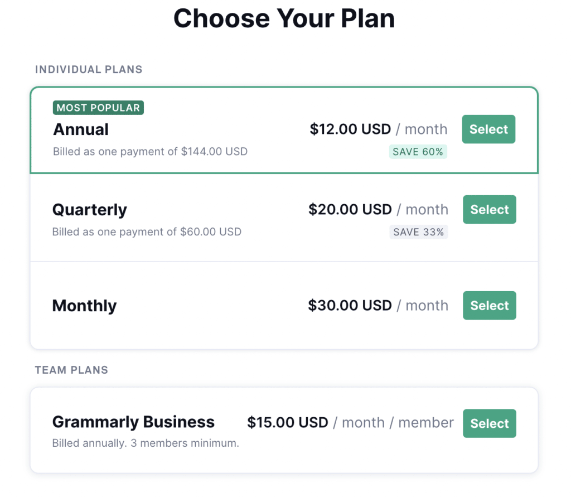Click the $144.00 USD billing note
This screenshot has height=497, width=571.
tap(151, 152)
